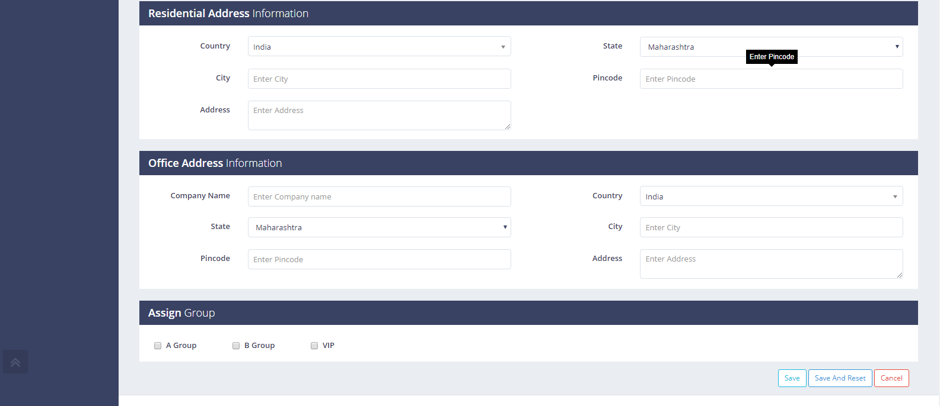940x406 pixels.
Task: Click the red Cancel button
Action: point(891,378)
